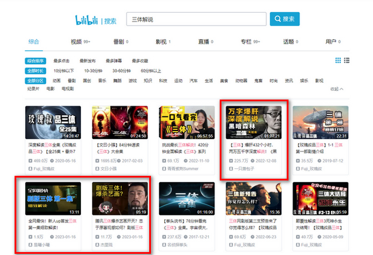Click play count icon next to 40.7万

coord(298,237)
